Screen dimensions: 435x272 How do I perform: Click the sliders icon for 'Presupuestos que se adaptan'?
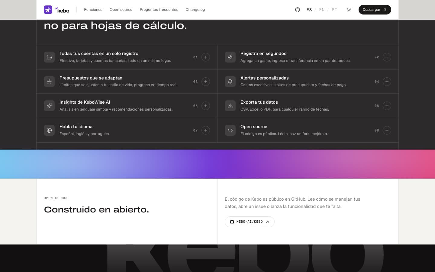49,82
